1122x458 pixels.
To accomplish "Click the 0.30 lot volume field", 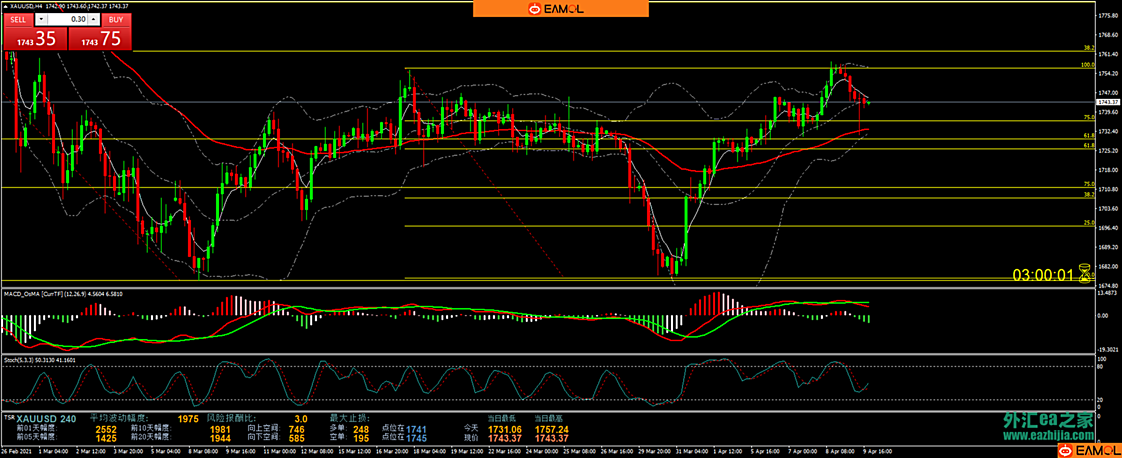I will (67, 19).
